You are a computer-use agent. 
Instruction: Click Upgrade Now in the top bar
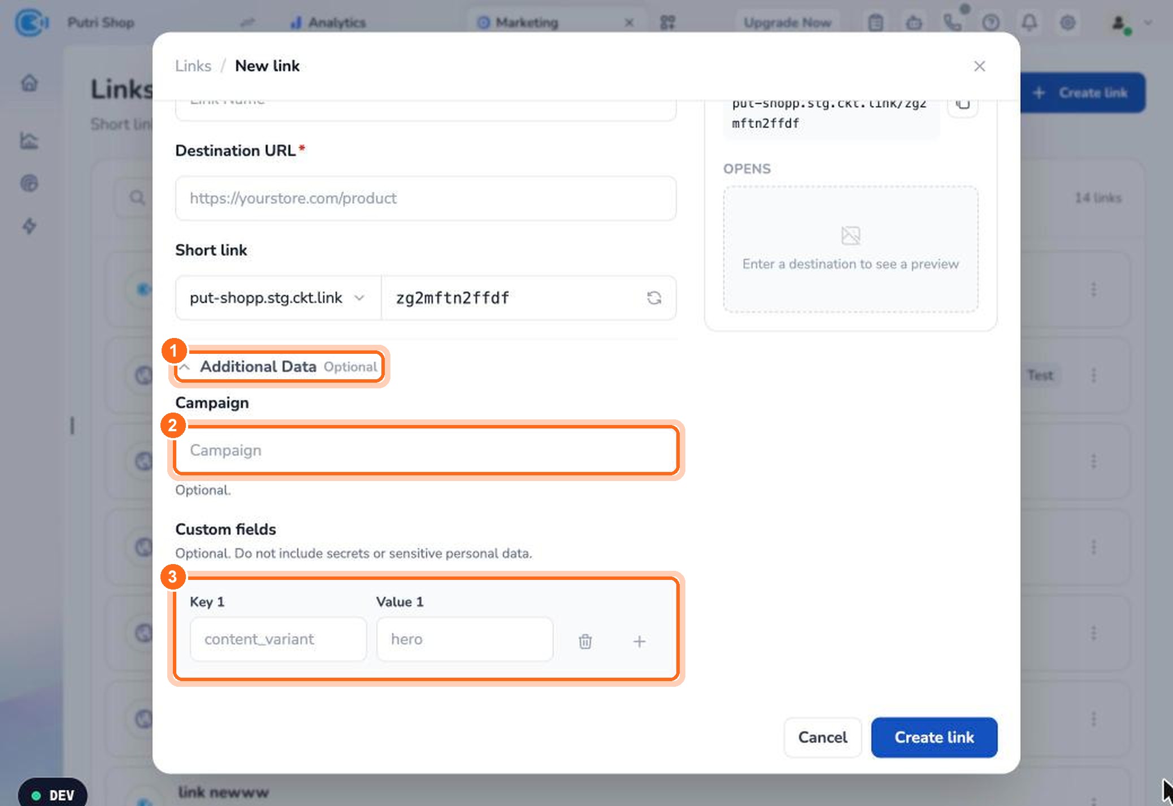pyautogui.click(x=787, y=23)
